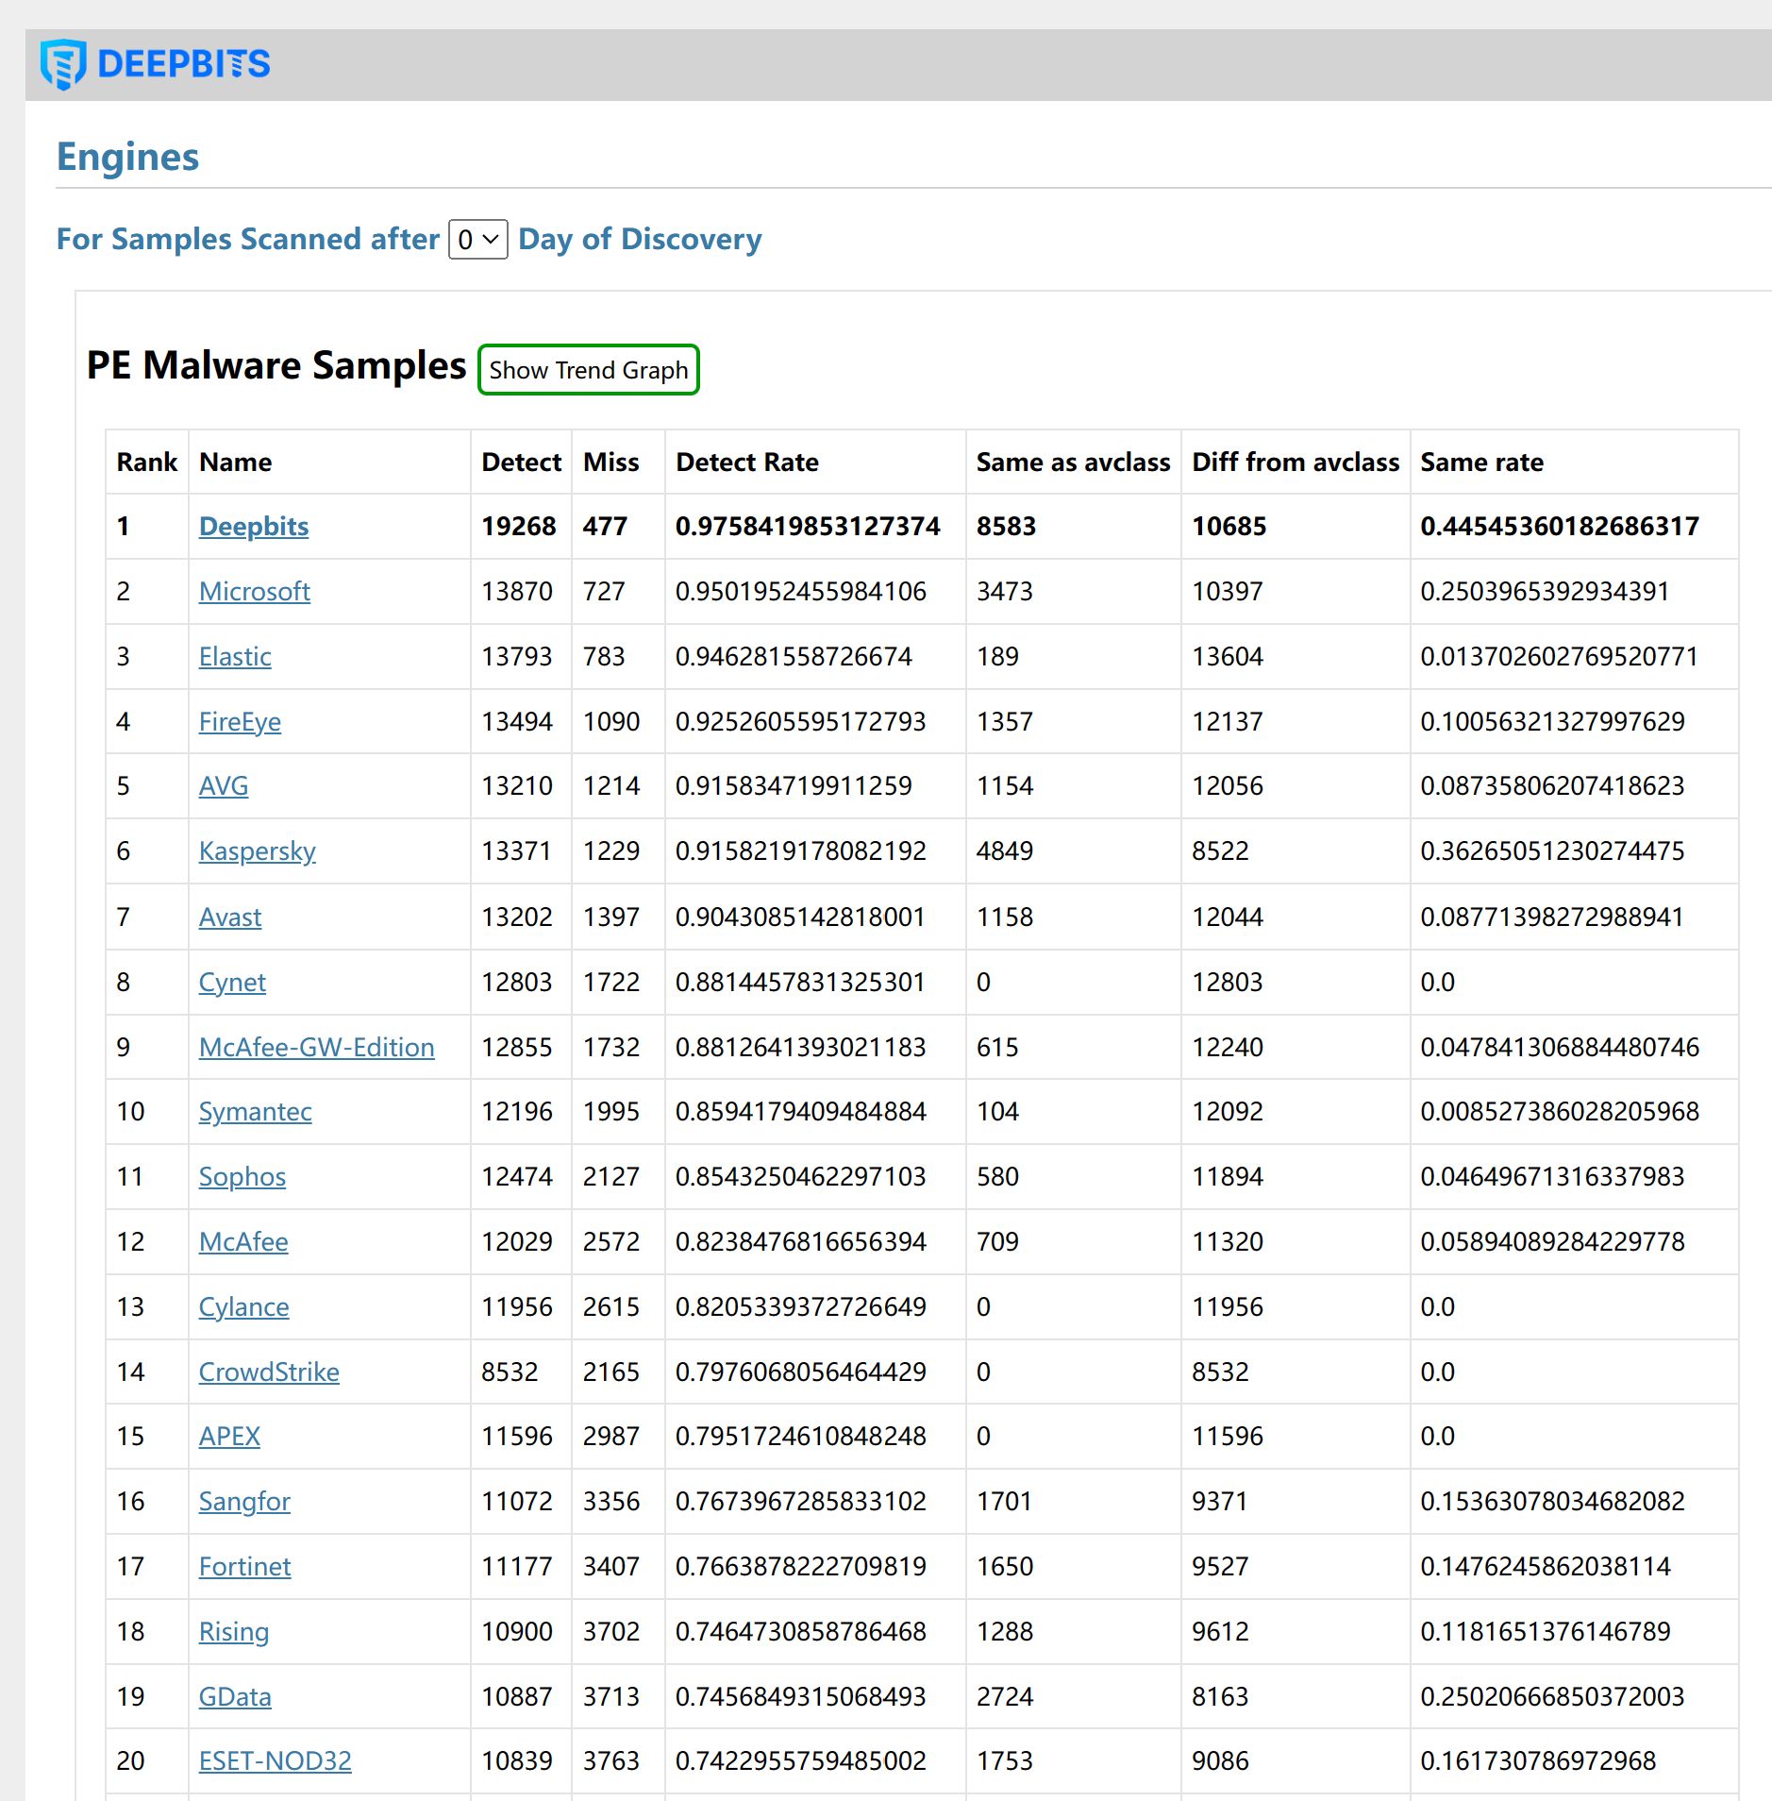
Task: Select CrowdStrike detect rate 0.7976068056464429
Action: (801, 1372)
